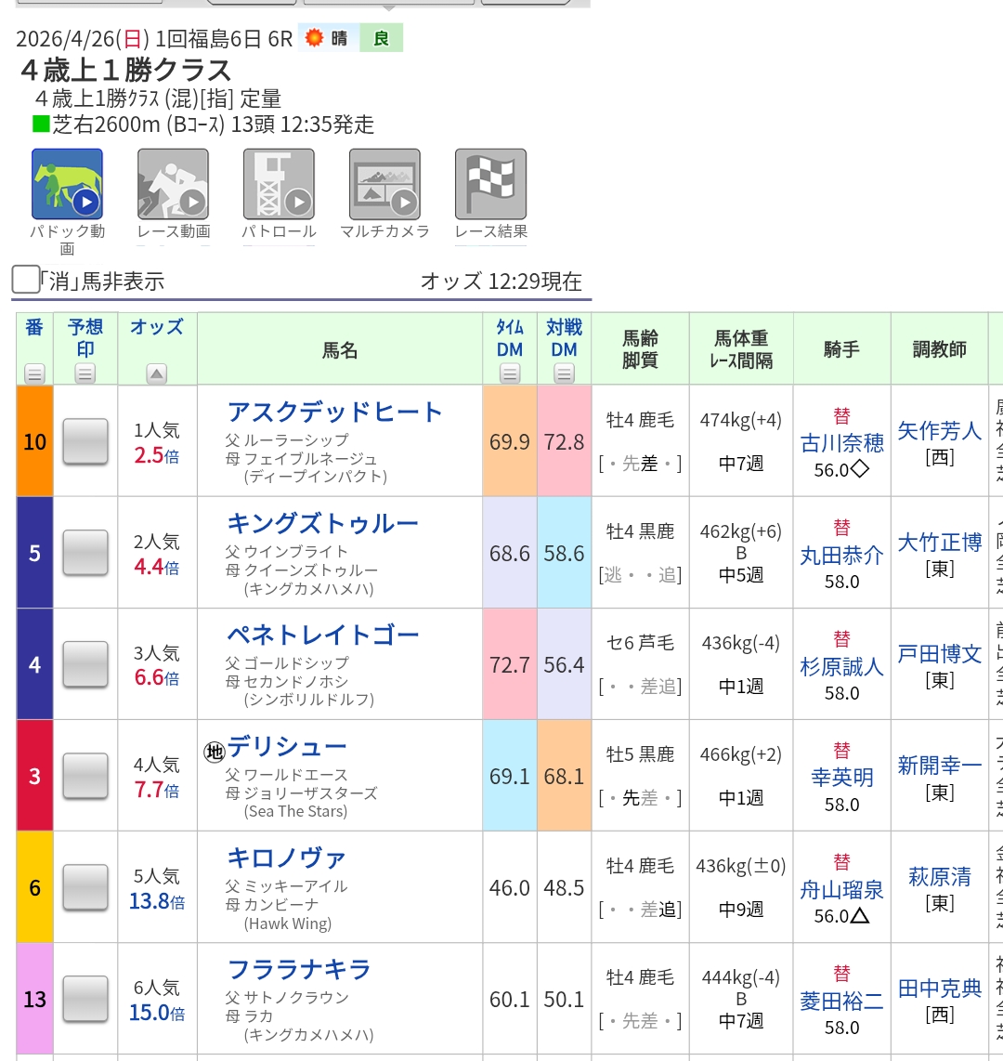Open the マルチカメラ multi-camera icon

click(384, 184)
